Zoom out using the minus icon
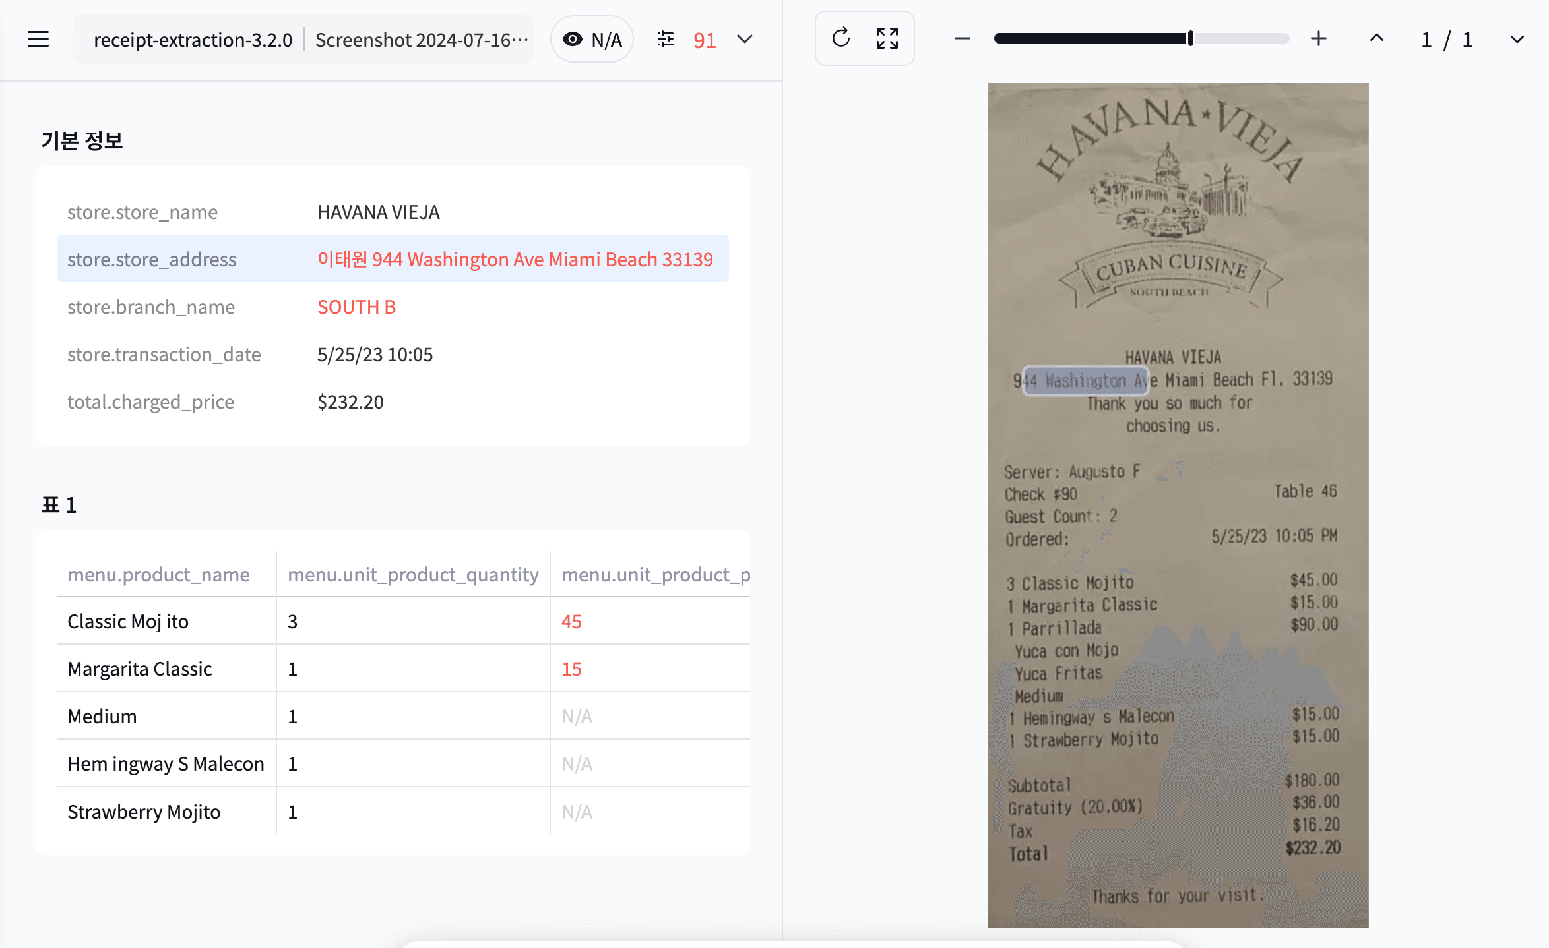 coord(962,38)
